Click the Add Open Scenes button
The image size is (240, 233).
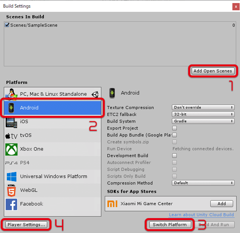[213, 71]
